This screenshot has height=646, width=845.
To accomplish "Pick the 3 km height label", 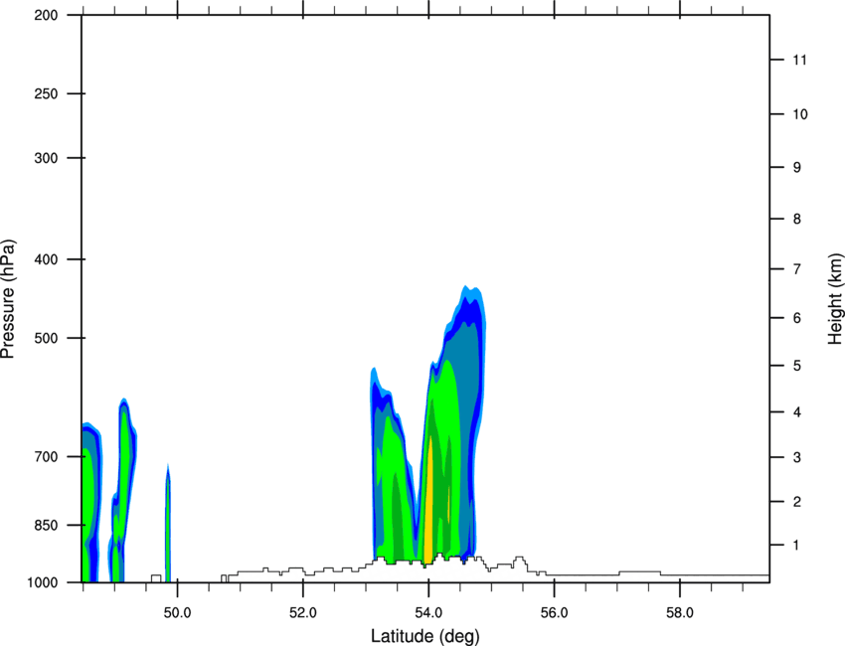I will point(797,457).
